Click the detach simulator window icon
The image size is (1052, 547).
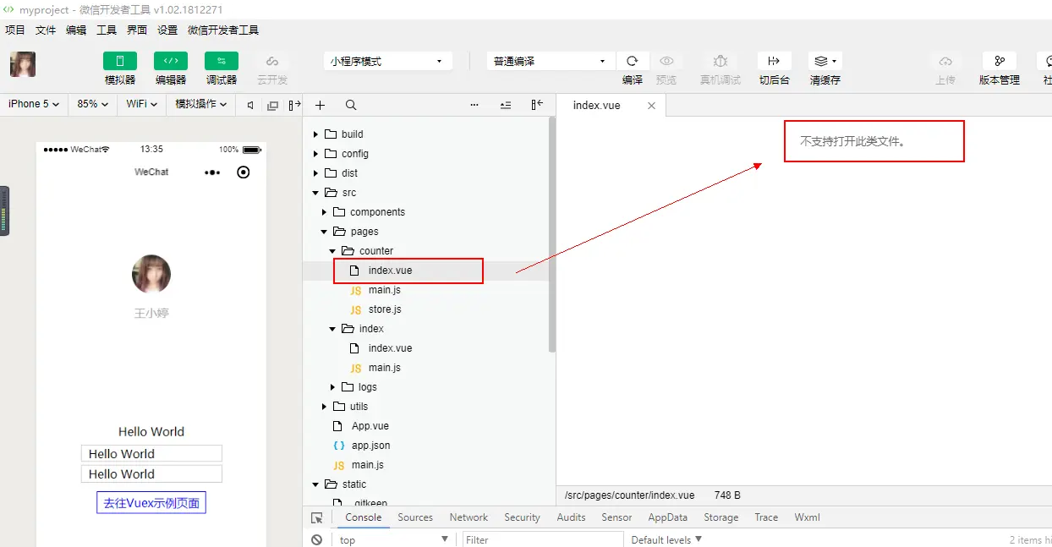tap(272, 105)
